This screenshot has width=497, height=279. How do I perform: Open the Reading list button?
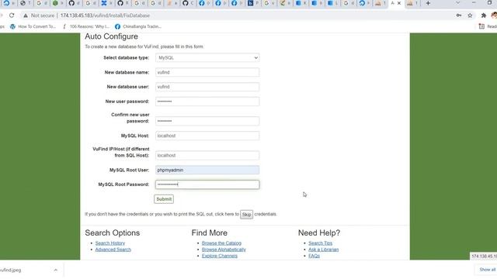[488, 26]
